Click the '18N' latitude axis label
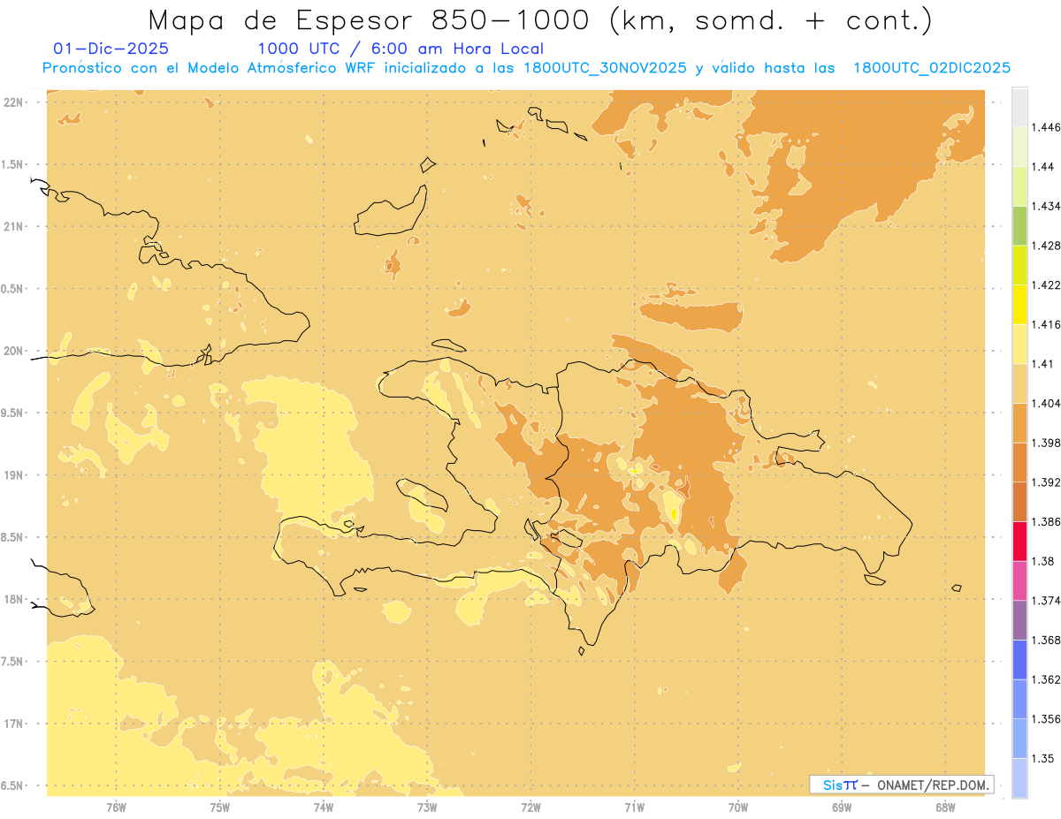Viewport: 1061px width, 819px height. 14,600
